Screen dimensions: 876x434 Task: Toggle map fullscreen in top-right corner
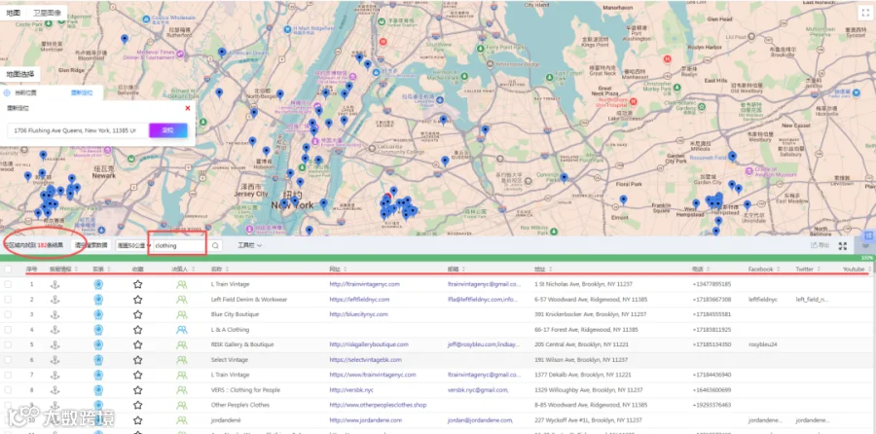pos(861,13)
